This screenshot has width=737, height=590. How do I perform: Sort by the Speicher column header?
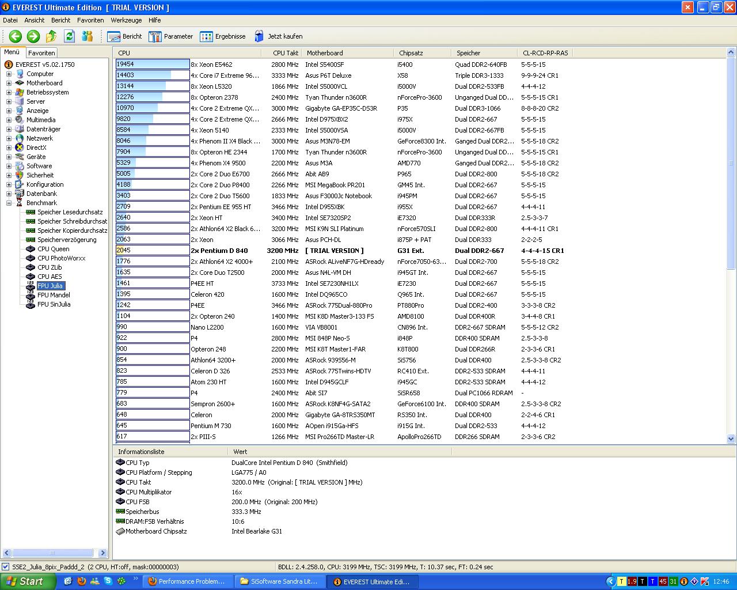tap(485, 53)
